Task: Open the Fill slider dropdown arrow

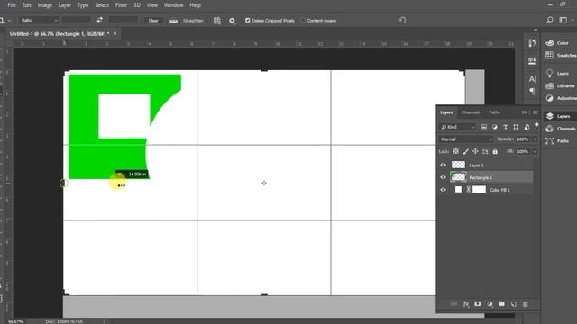Action: pyautogui.click(x=535, y=152)
